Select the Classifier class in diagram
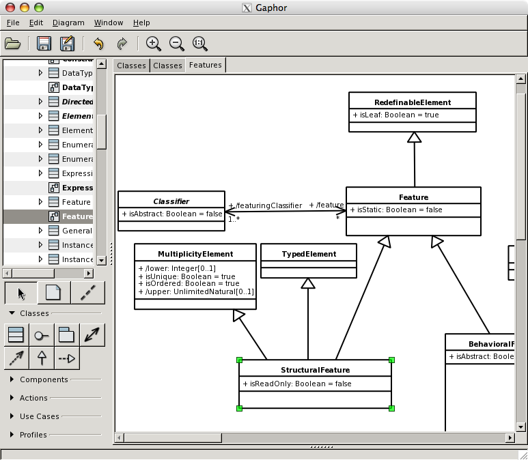The height and width of the screenshot is (460, 528). pyautogui.click(x=171, y=211)
